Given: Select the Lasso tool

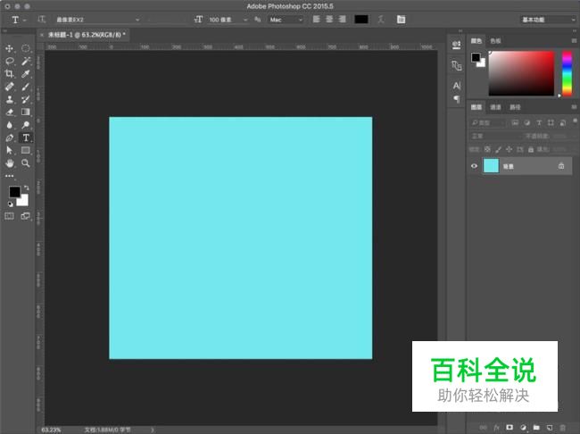Looking at the screenshot, I should tap(10, 62).
